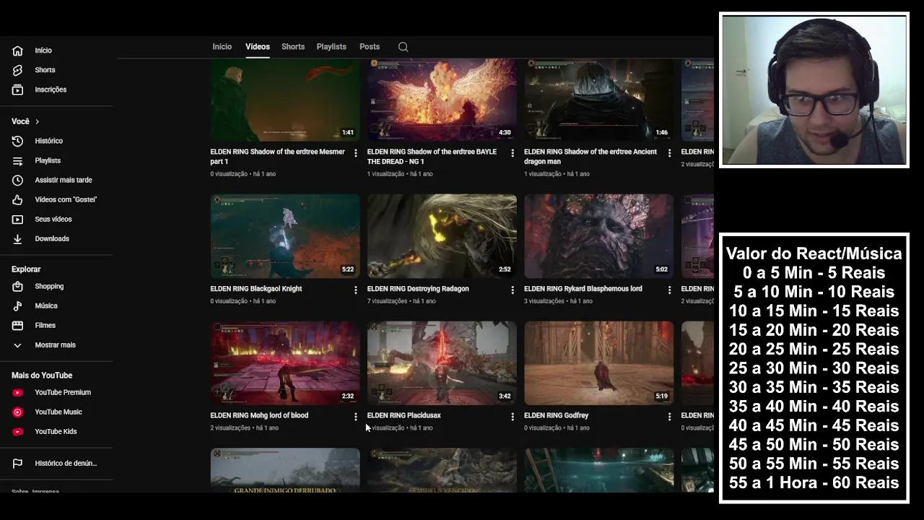The height and width of the screenshot is (520, 924).
Task: Open ELDEN RING Blackgaol Knight title link
Action: pyautogui.click(x=256, y=289)
